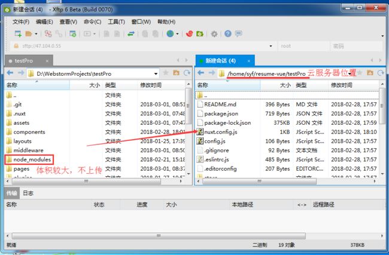The height and width of the screenshot is (255, 389).
Task: Open the 窗口(W) menu
Action: (x=141, y=21)
